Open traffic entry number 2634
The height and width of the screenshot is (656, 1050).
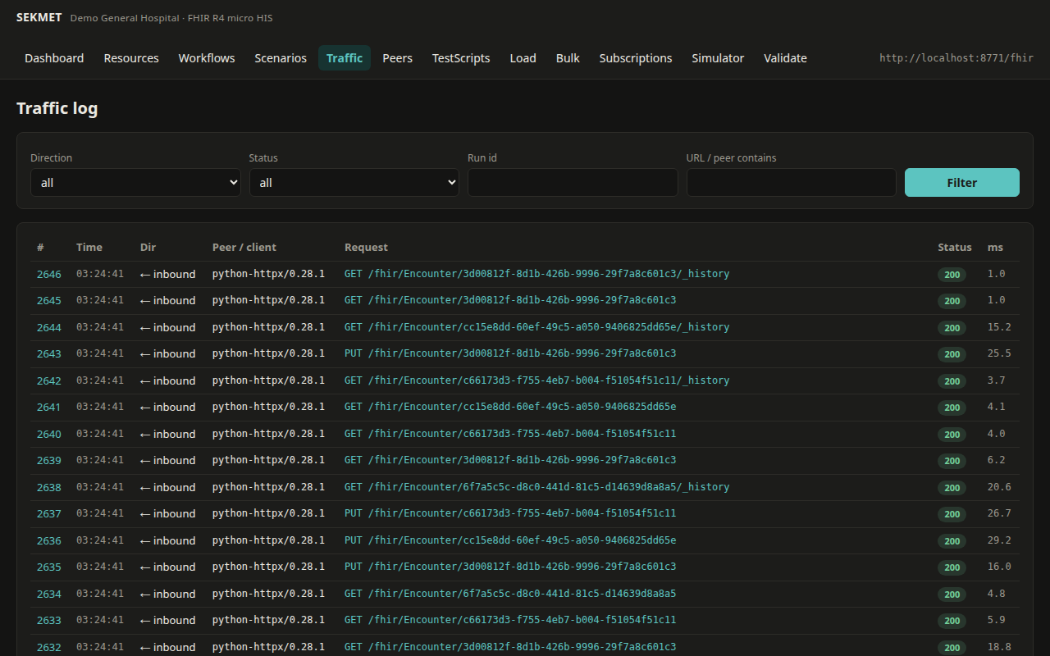[x=49, y=594]
